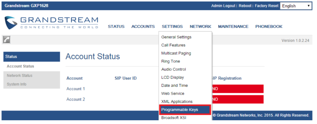Open Audio Control settings

coord(185,69)
